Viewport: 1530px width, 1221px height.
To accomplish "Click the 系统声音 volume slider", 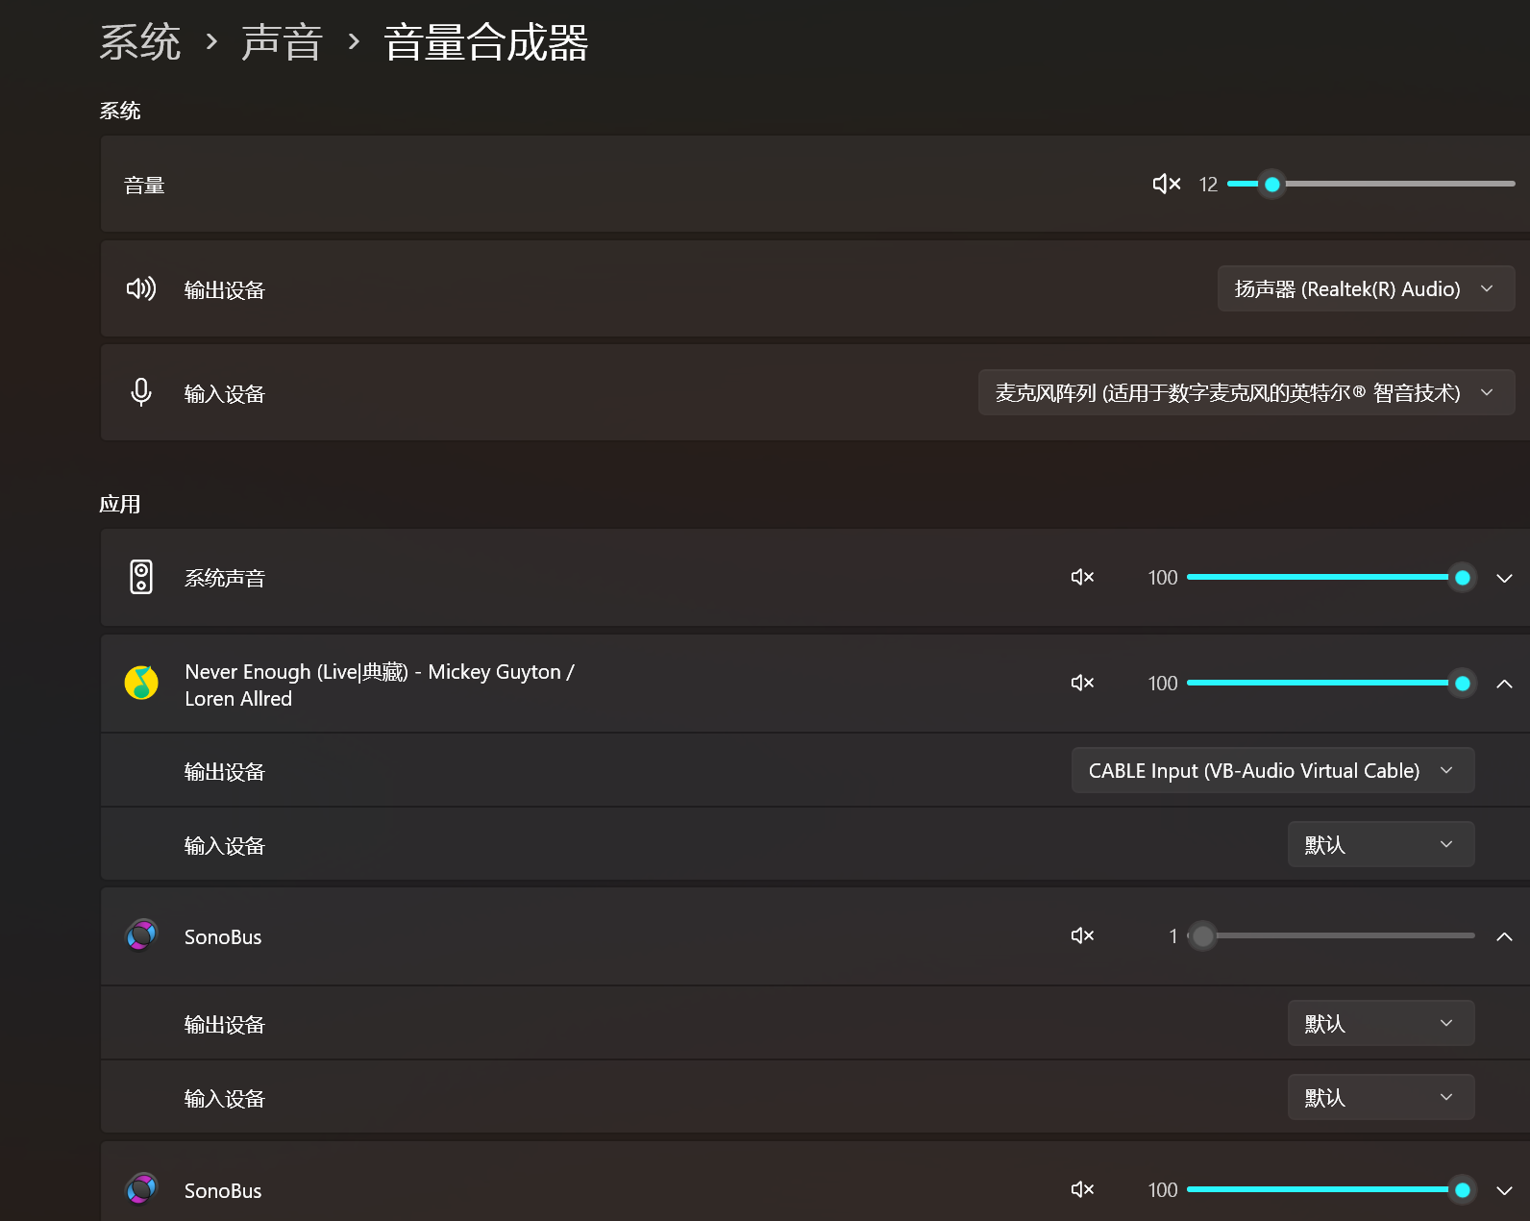I will (1331, 577).
